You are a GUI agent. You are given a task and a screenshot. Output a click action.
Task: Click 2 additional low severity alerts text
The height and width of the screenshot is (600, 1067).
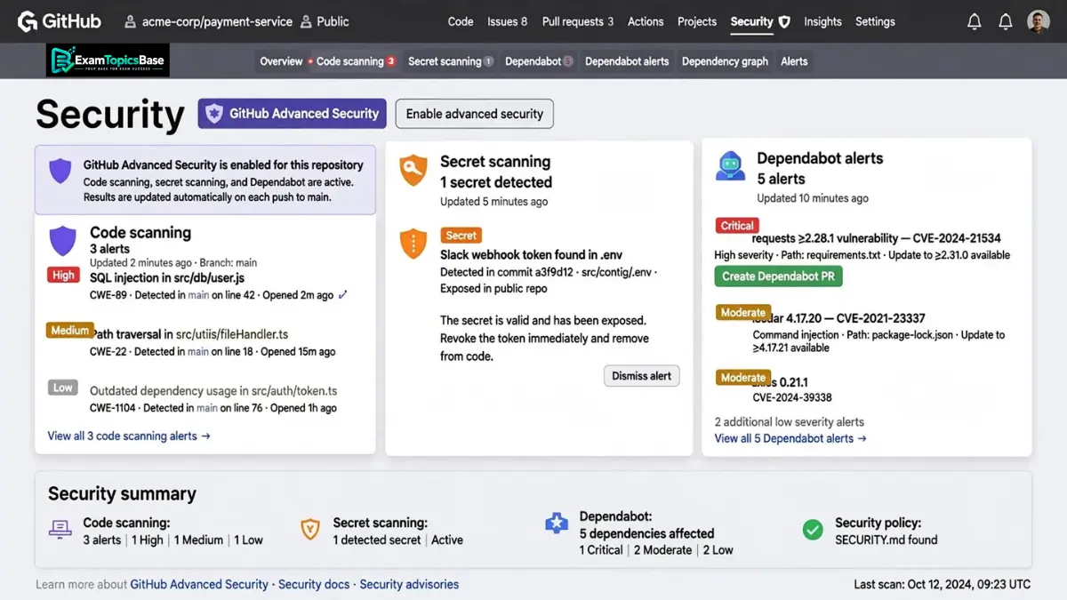[x=790, y=422]
